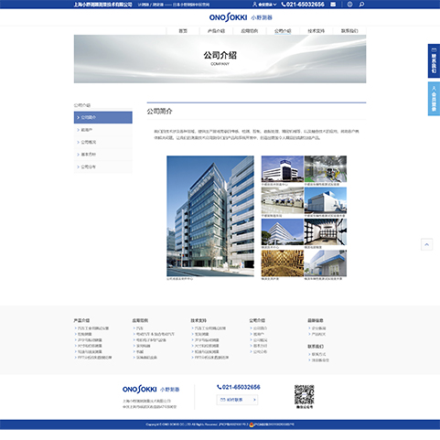Click the footer email contact button
440x440 pixels.
click(x=237, y=400)
